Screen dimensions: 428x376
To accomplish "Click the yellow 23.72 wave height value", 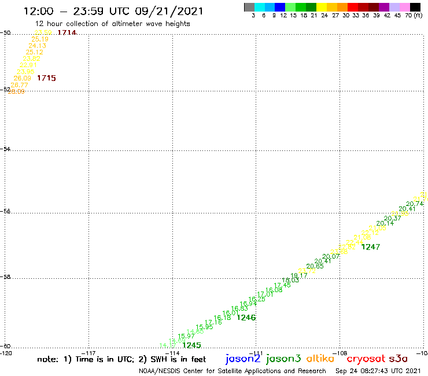I will click(307, 271).
